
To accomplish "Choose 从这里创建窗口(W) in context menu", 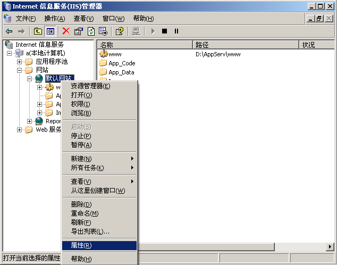I will [x=99, y=191].
